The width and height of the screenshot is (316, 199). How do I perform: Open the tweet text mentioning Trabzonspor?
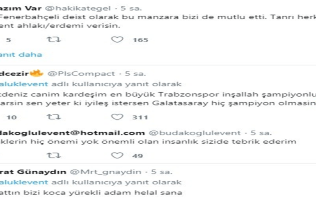(158, 99)
